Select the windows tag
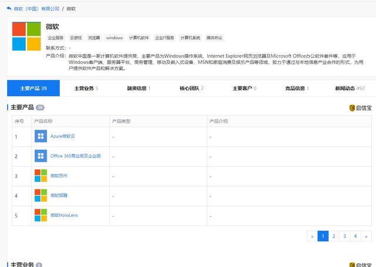The image size is (376, 267). click(115, 38)
